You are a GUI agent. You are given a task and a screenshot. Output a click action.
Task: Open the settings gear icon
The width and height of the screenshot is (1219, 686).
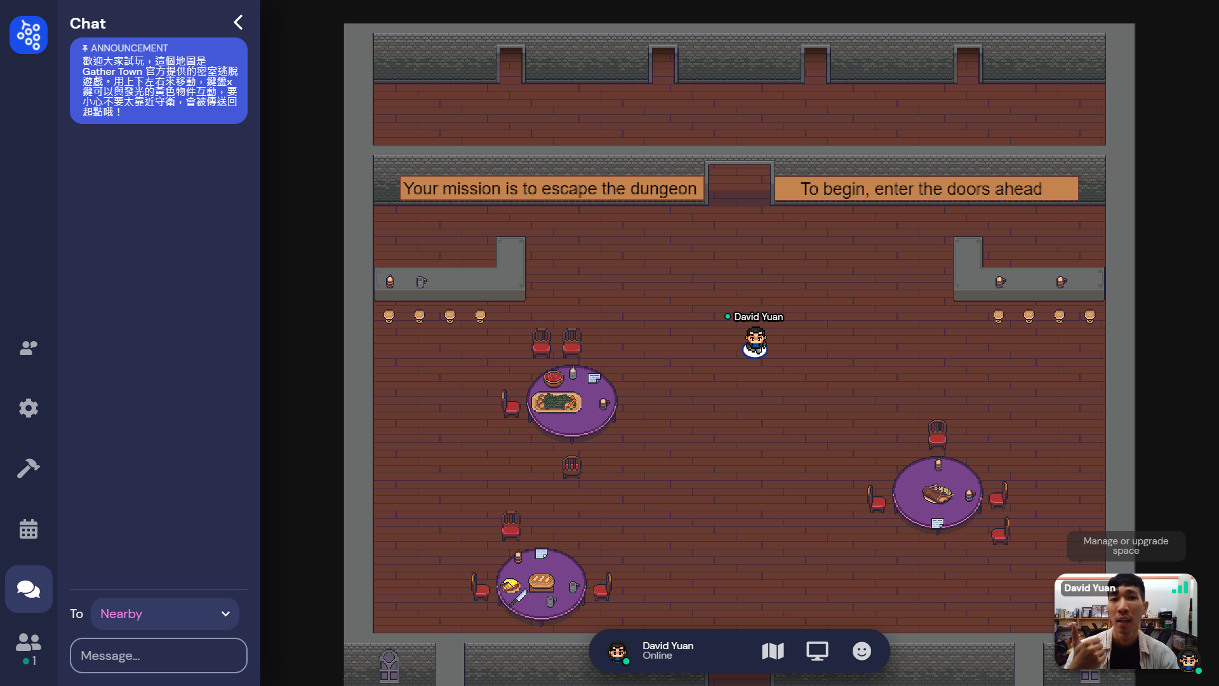(x=29, y=408)
